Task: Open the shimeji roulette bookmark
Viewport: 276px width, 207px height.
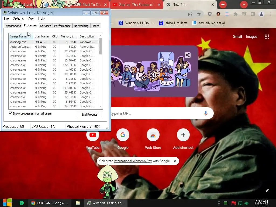Action: point(173,23)
